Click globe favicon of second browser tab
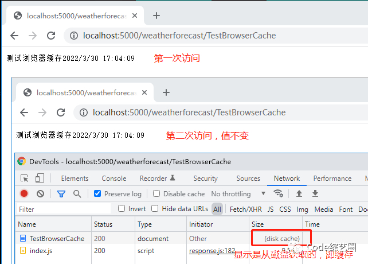Screen dimensions: 368x264 (x=28, y=92)
